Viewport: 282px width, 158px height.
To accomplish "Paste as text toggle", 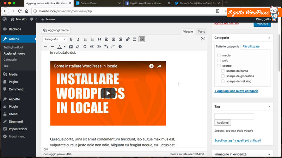I will [x=71, y=47].
